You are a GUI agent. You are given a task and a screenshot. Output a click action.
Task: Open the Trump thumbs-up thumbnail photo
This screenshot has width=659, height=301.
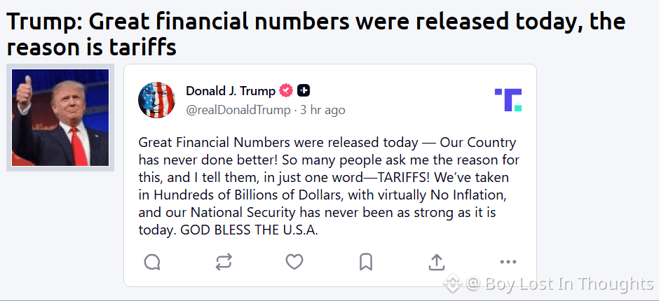click(x=60, y=117)
